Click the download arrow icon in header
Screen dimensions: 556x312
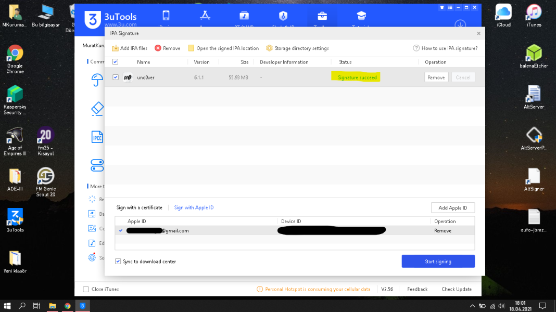(460, 24)
